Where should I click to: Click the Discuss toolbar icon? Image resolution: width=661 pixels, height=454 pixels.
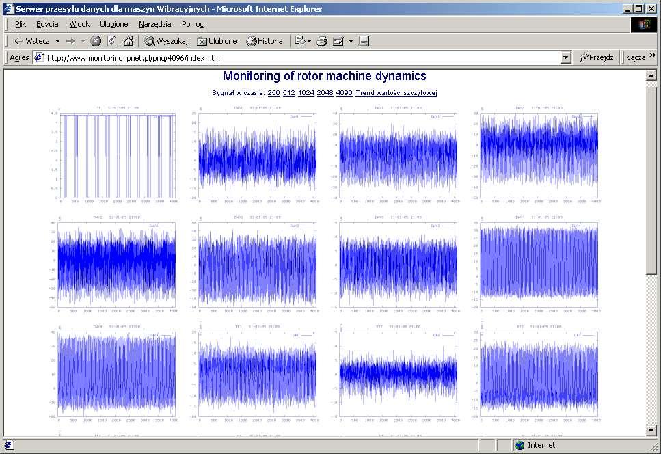point(364,41)
